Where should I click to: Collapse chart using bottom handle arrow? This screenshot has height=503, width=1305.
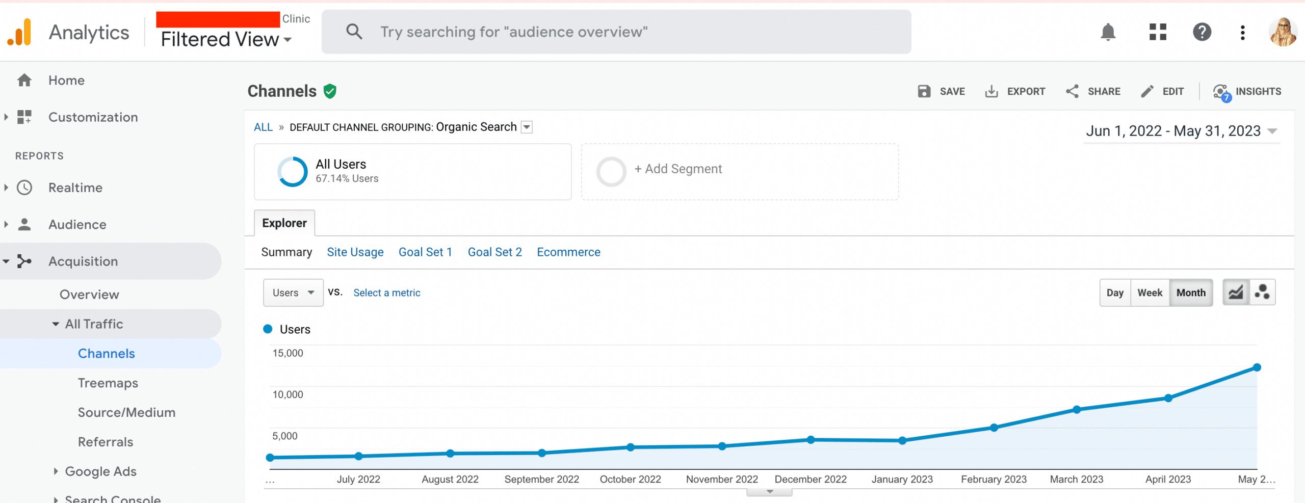click(770, 492)
